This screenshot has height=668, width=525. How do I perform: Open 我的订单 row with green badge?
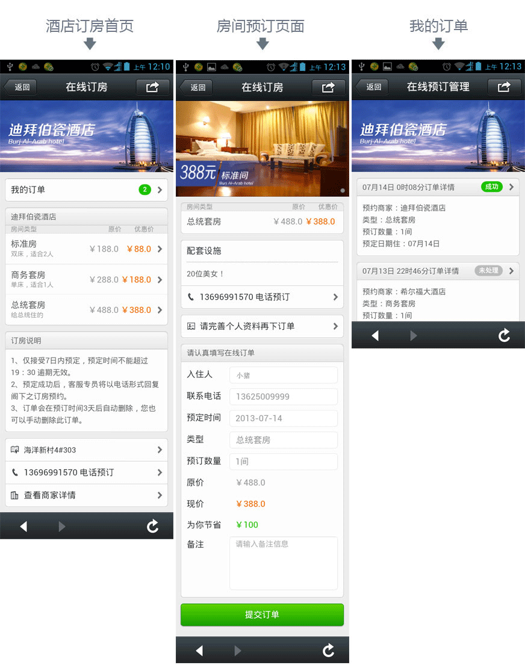pyautogui.click(x=86, y=190)
